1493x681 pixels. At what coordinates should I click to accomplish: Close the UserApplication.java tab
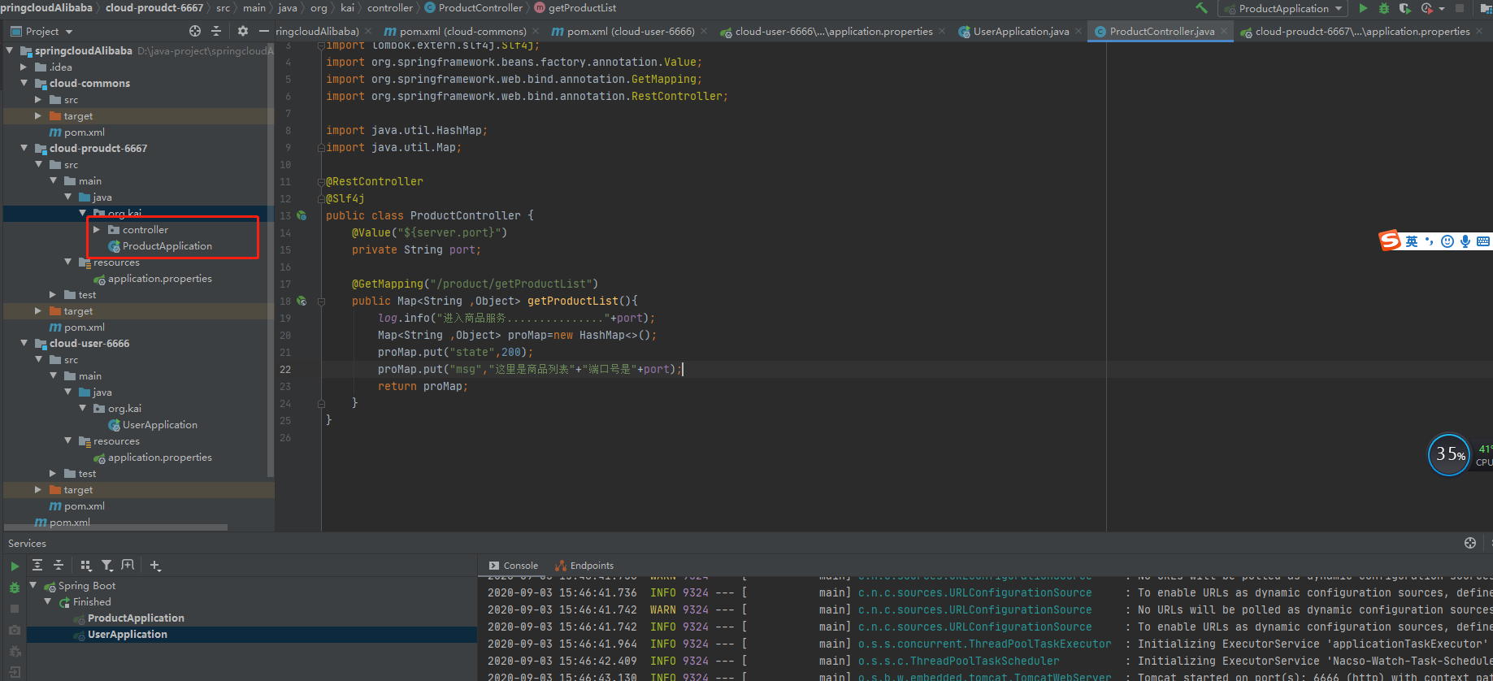point(1079,31)
